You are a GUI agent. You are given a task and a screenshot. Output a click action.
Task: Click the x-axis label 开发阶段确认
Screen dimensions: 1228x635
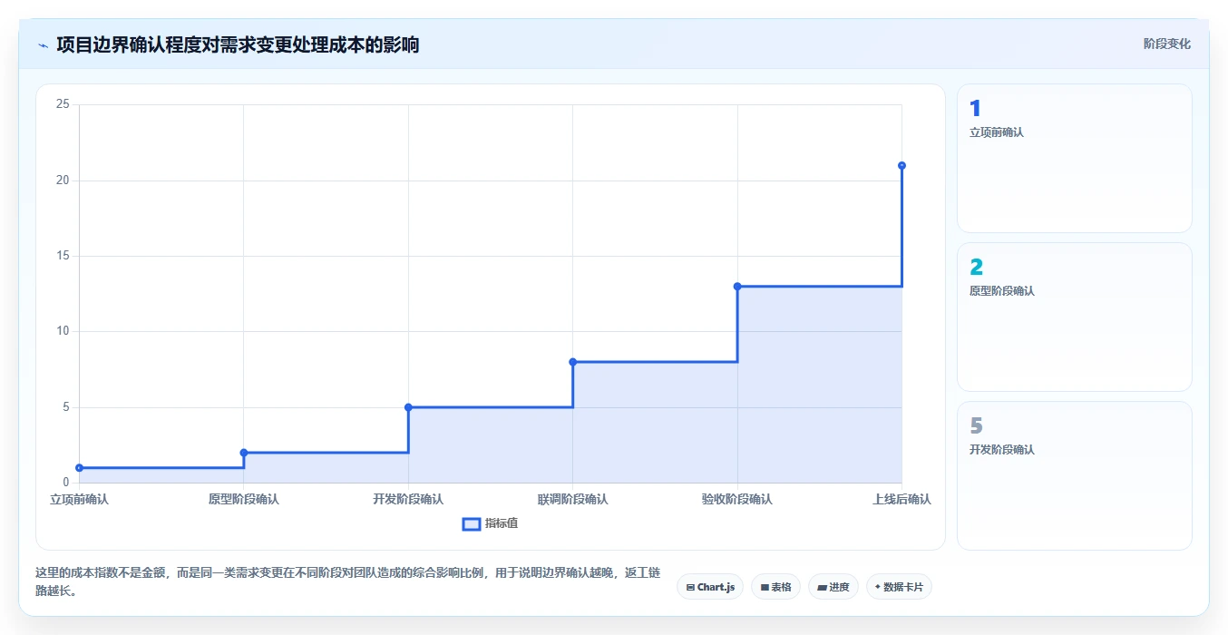click(x=408, y=499)
